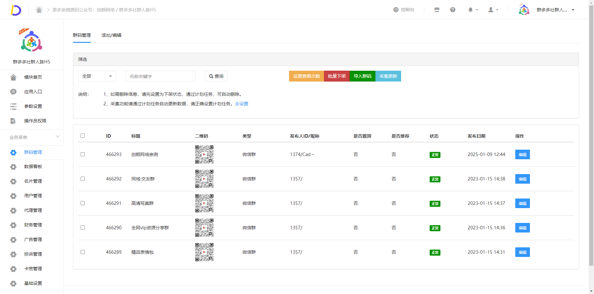
Task: Follow the 去设置 link
Action: [241, 104]
